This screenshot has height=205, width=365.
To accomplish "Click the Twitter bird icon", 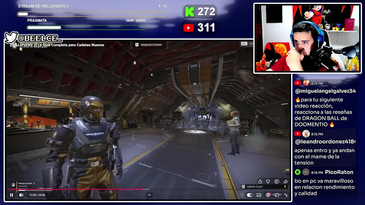I will (x=11, y=37).
